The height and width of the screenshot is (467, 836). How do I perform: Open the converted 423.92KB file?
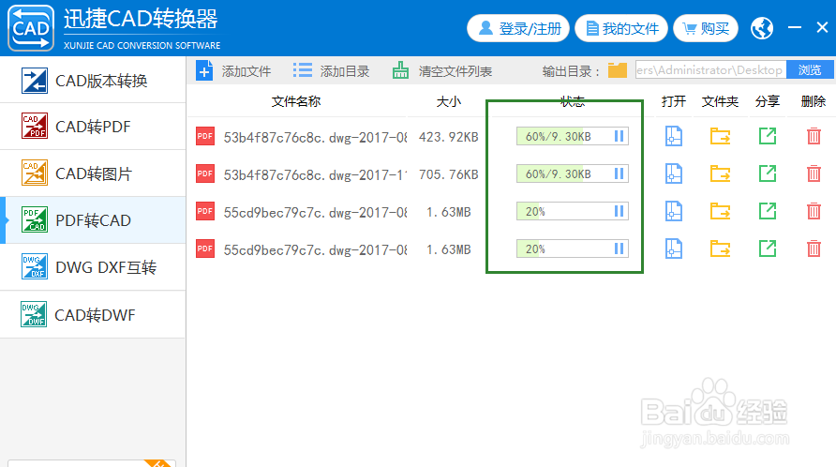[x=673, y=136]
